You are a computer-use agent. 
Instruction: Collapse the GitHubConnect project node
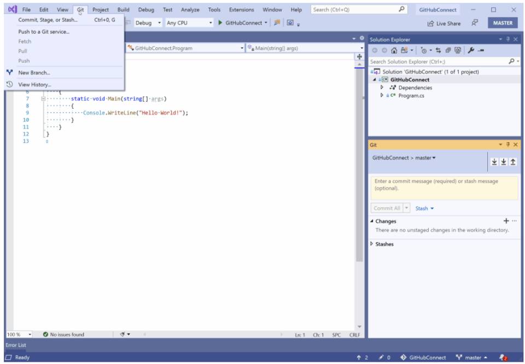tap(375, 80)
